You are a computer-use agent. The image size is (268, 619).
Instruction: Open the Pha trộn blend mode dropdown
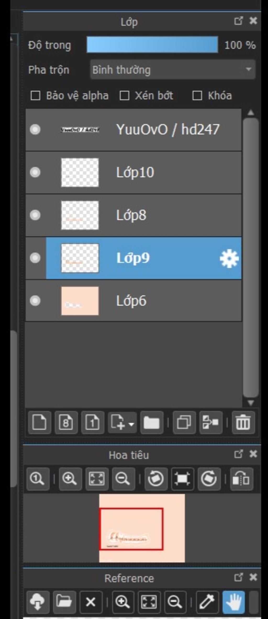tap(172, 70)
